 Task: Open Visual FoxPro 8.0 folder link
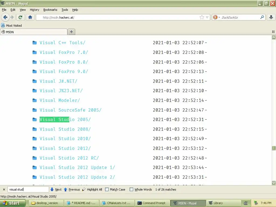pos(64,62)
